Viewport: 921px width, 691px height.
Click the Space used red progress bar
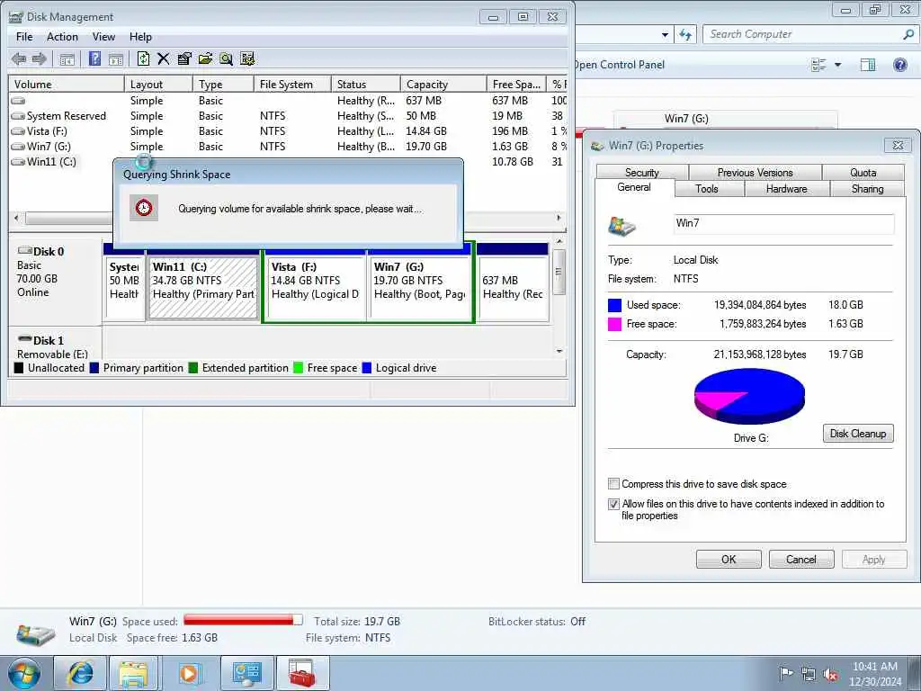(243, 620)
